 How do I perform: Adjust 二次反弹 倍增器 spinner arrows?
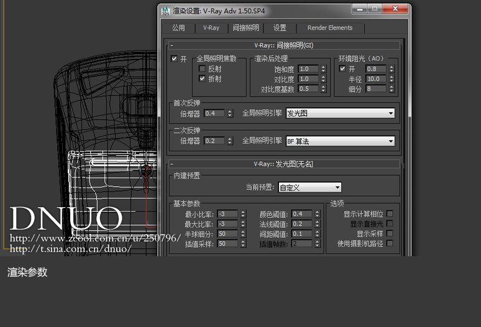pyautogui.click(x=230, y=141)
